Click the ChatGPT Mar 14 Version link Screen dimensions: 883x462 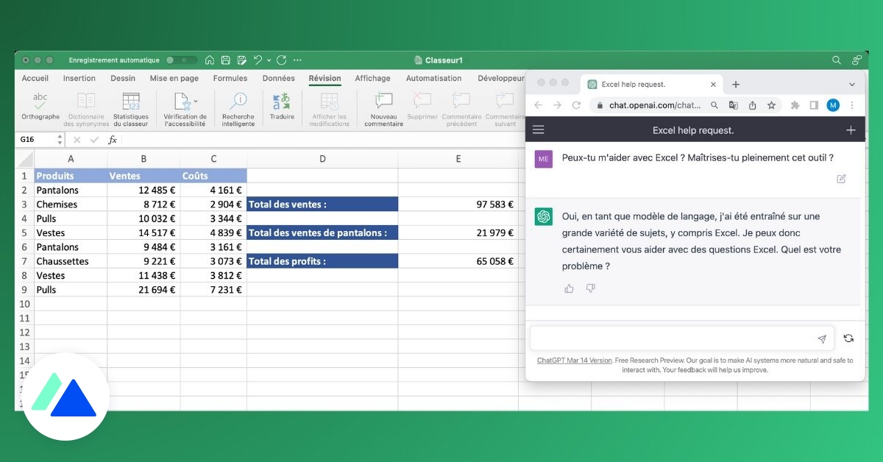point(574,360)
